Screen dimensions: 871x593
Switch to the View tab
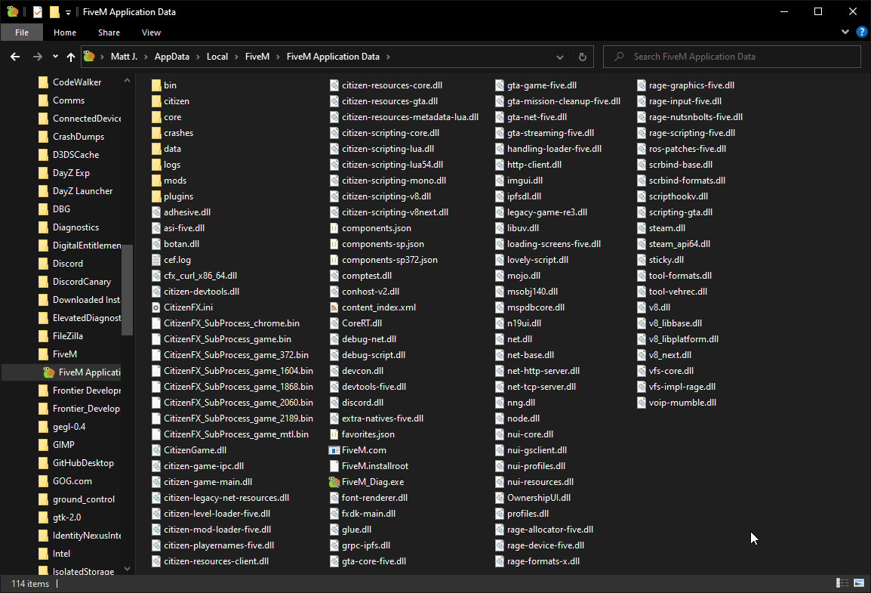point(151,32)
